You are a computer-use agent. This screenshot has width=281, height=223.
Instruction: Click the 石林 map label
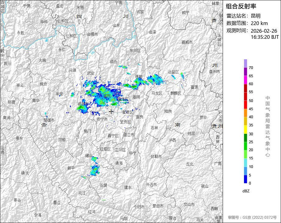[155, 128]
